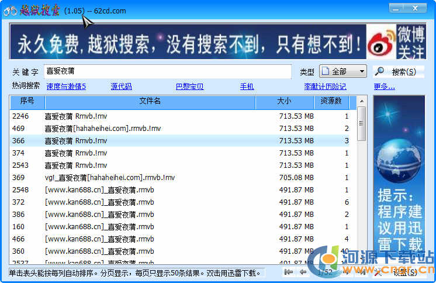
Task: Sort results by 资源数 column header
Action: (x=331, y=102)
